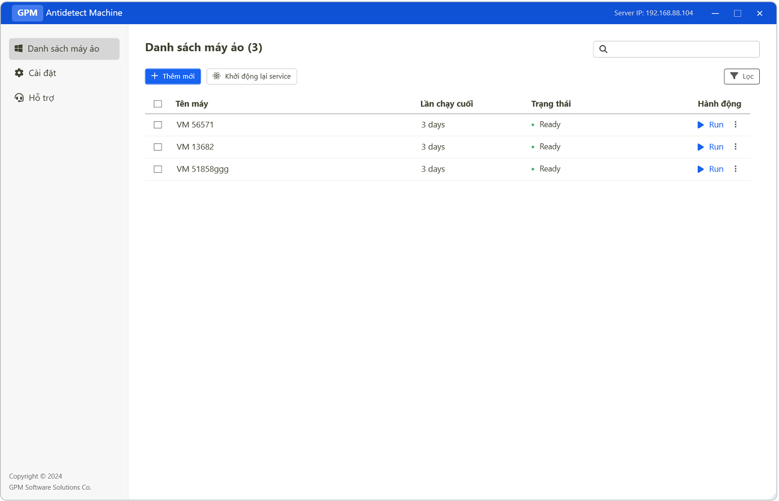
Task: Click the atom icon on Khởi động lại service
Action: click(216, 76)
